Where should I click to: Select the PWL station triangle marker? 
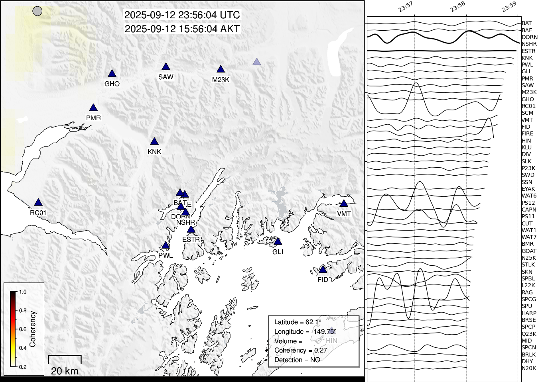pos(166,246)
